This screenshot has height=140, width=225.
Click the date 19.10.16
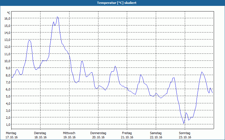(69, 137)
